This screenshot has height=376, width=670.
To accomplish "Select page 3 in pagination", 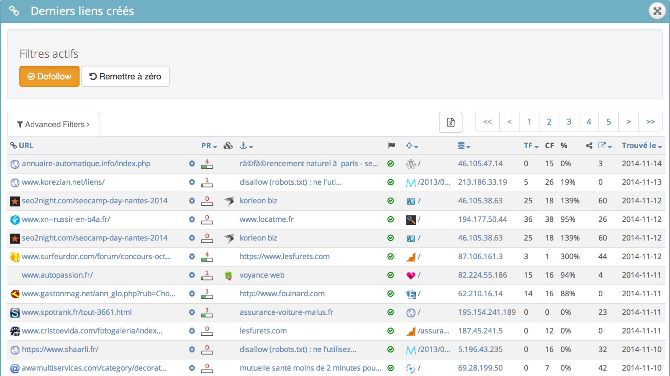I will coord(569,122).
